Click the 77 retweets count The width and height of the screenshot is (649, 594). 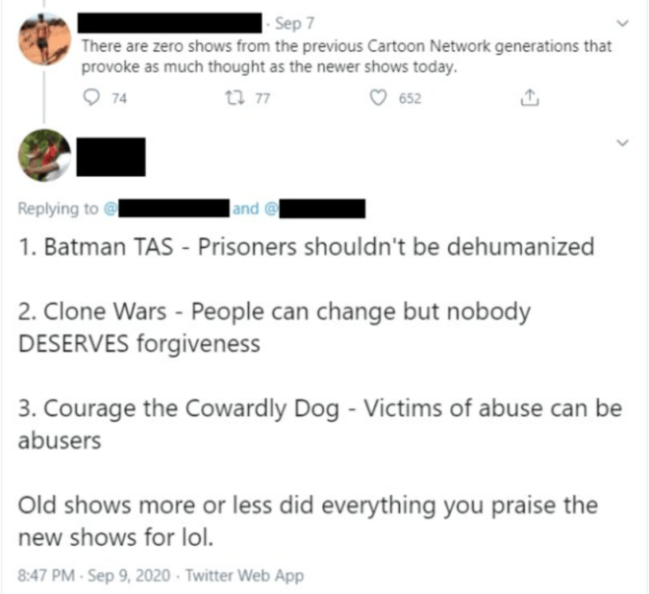click(x=262, y=98)
